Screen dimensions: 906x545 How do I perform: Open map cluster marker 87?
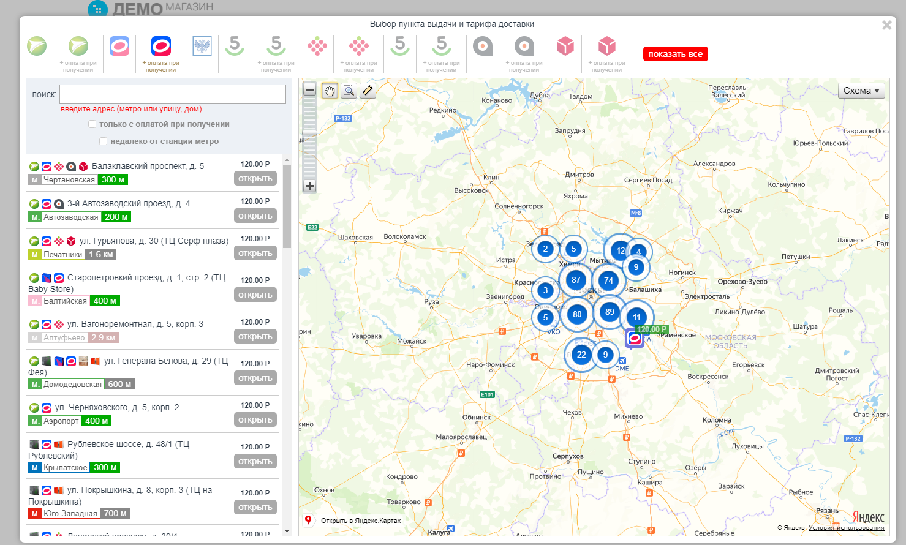pyautogui.click(x=576, y=280)
